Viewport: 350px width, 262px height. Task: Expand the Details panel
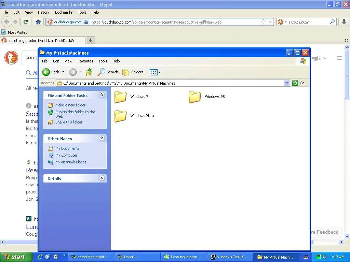click(102, 178)
